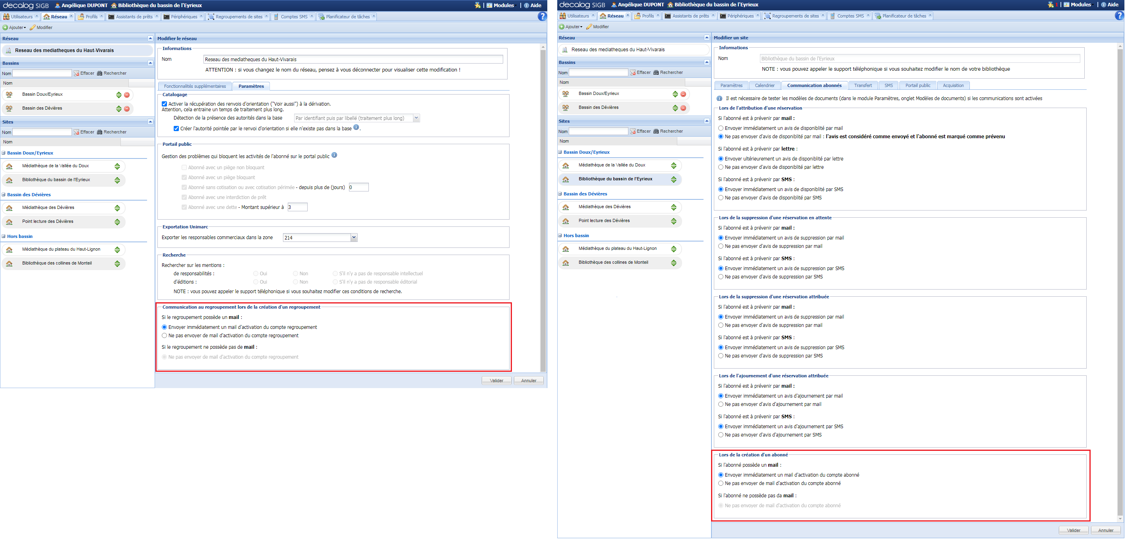Collapse the Bassin des Dévières group in Modifier le réseau view
Image resolution: width=1128 pixels, height=541 pixels.
coord(4,195)
